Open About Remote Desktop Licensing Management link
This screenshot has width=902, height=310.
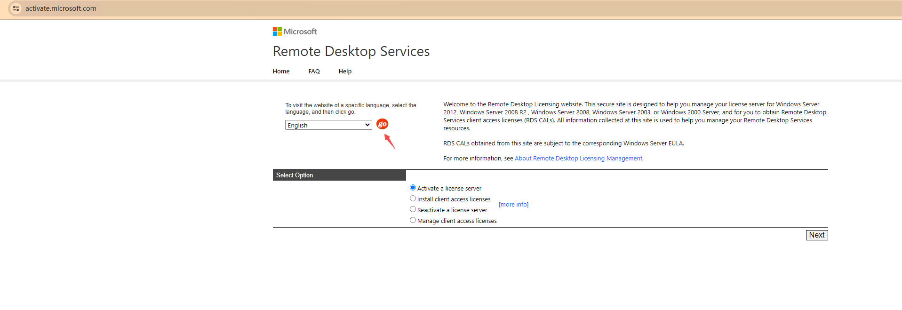[x=579, y=159]
